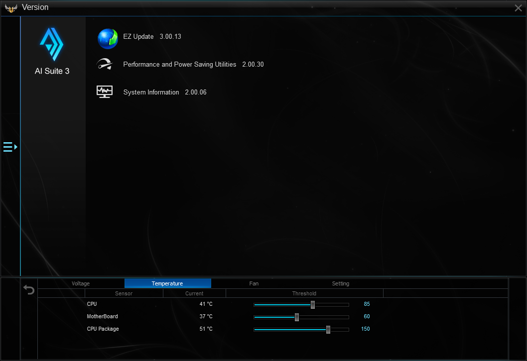Open the Fan tab

(254, 283)
